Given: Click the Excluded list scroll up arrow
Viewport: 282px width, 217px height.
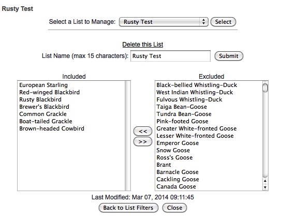Looking at the screenshot, I should pyautogui.click(x=265, y=181).
